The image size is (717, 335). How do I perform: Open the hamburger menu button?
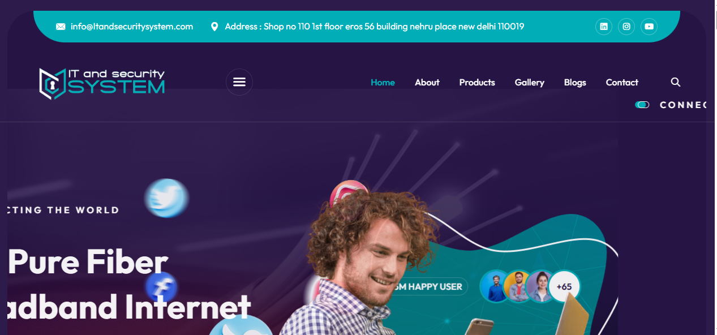tap(239, 82)
